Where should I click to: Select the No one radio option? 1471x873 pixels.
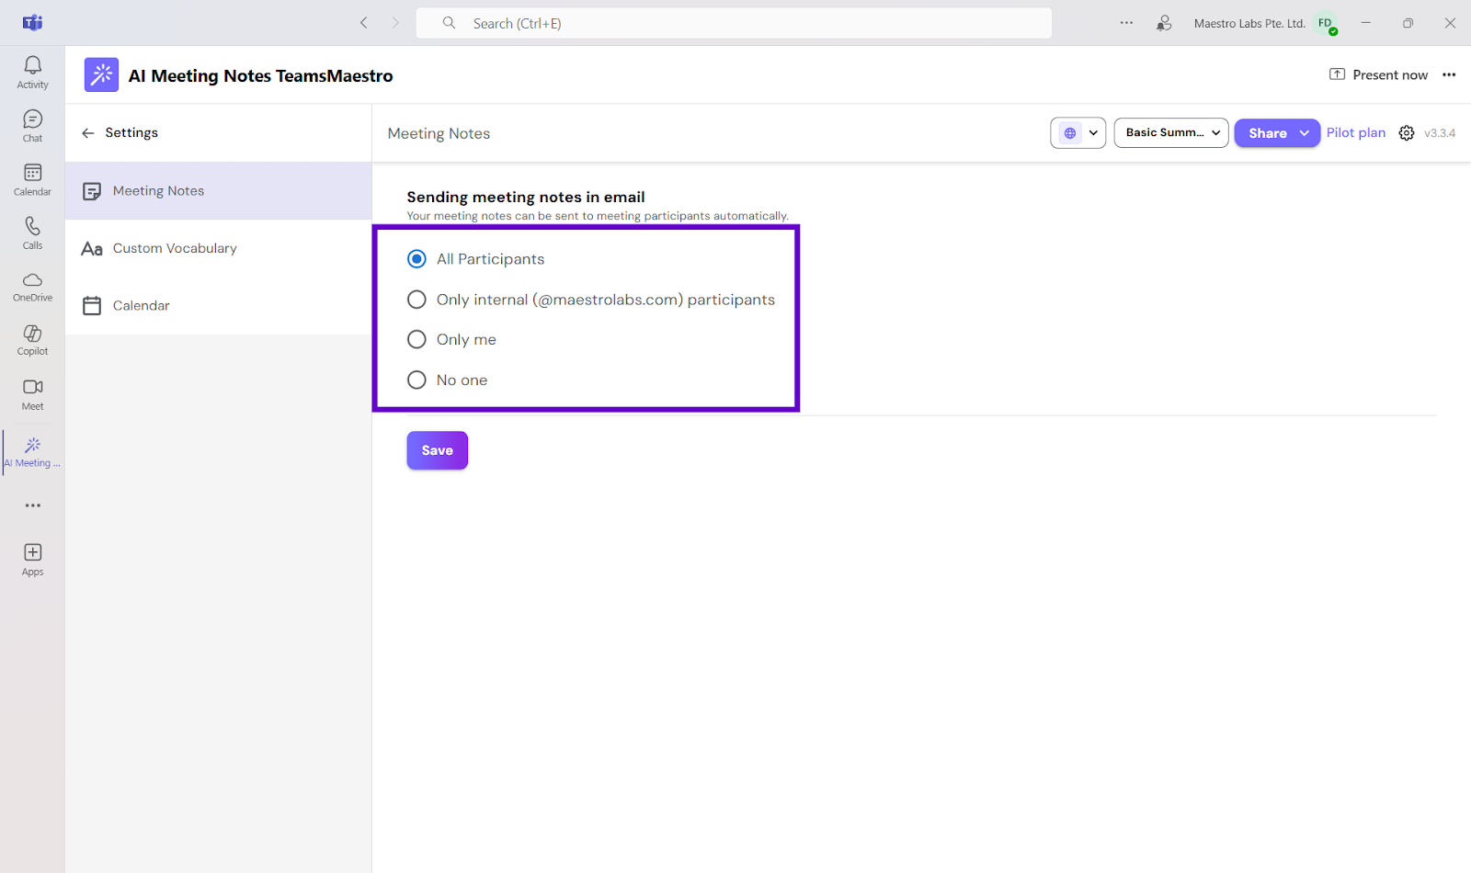click(x=416, y=380)
